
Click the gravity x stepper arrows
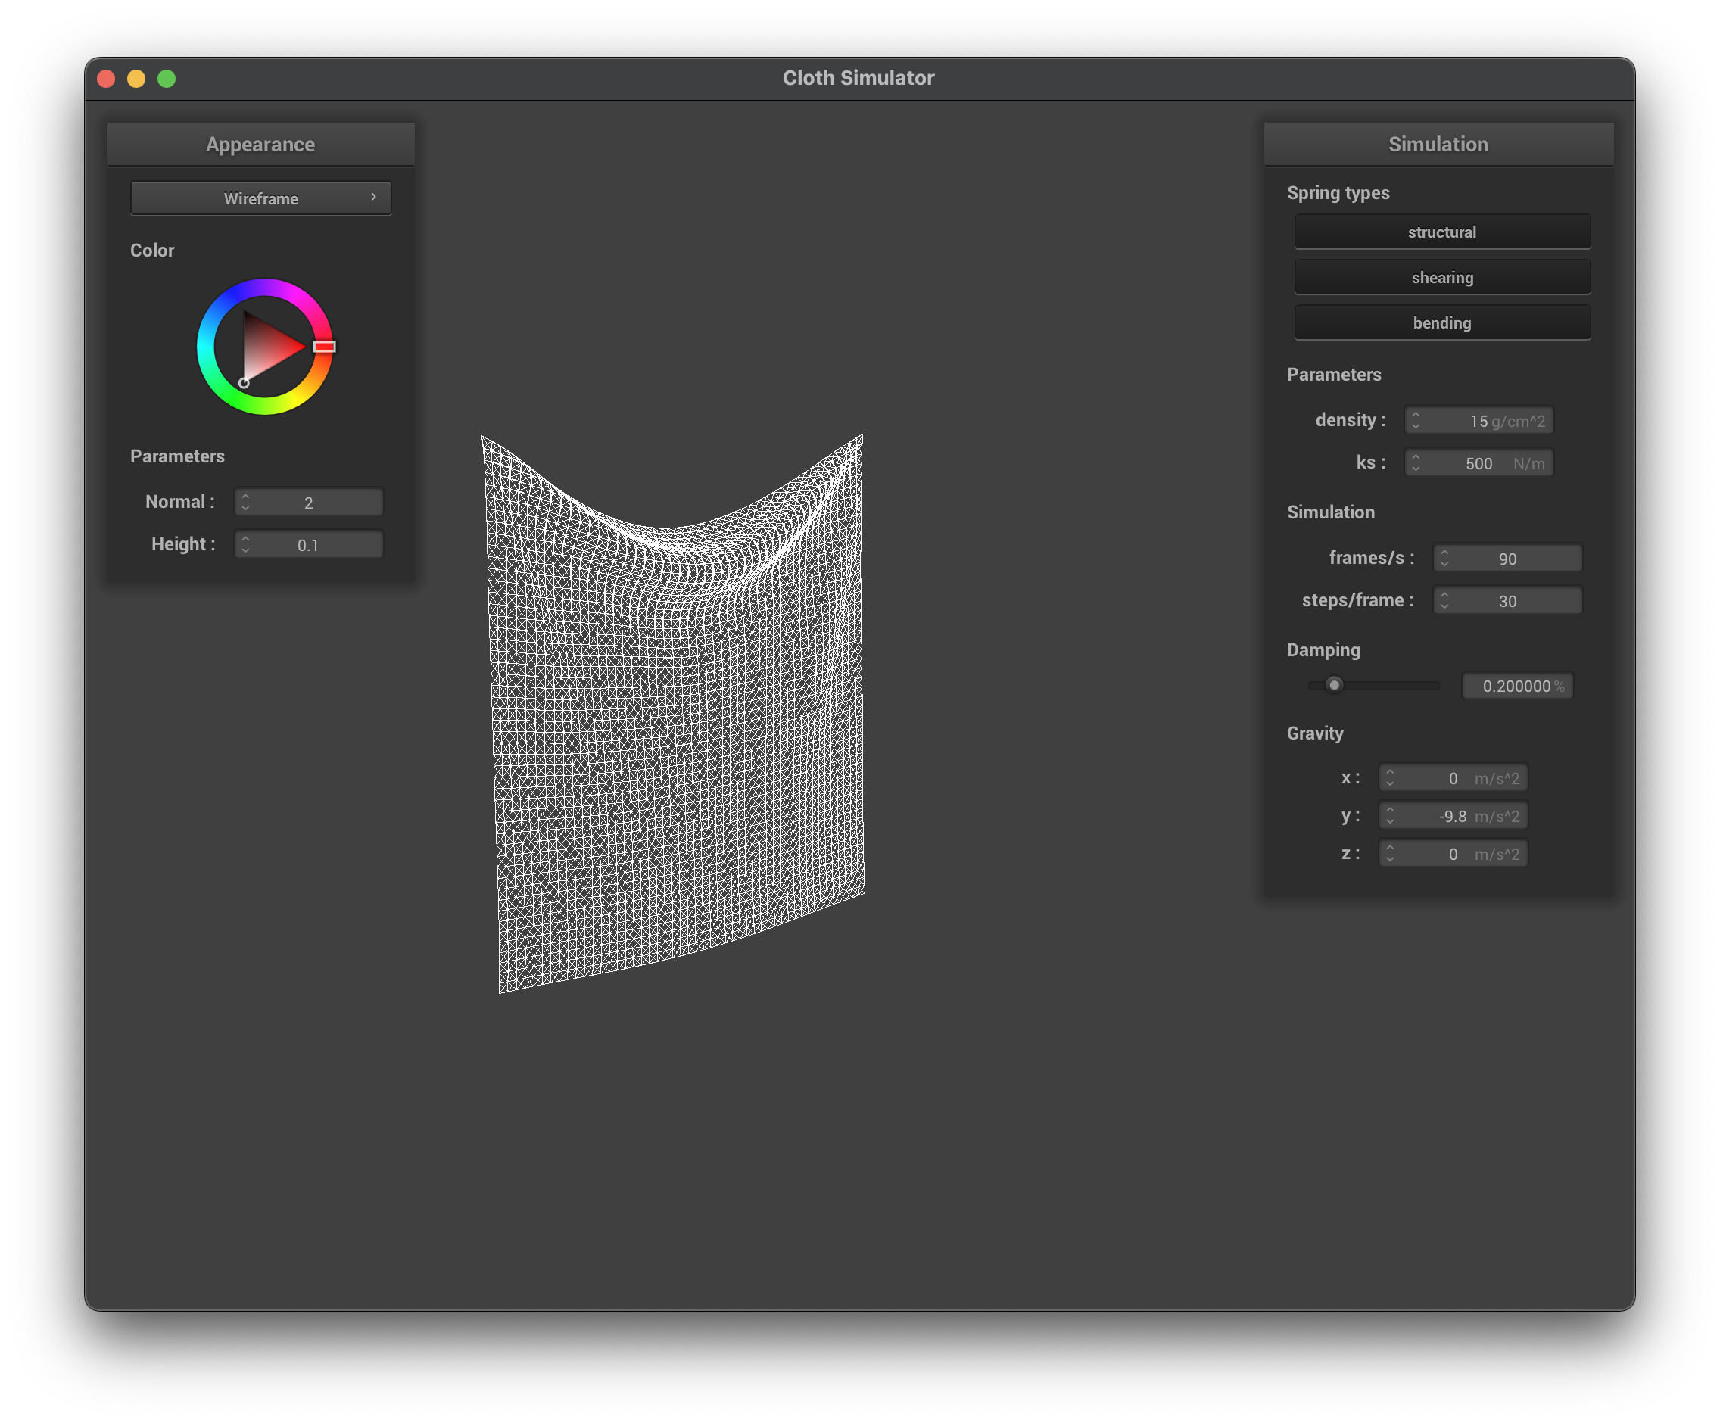point(1390,778)
